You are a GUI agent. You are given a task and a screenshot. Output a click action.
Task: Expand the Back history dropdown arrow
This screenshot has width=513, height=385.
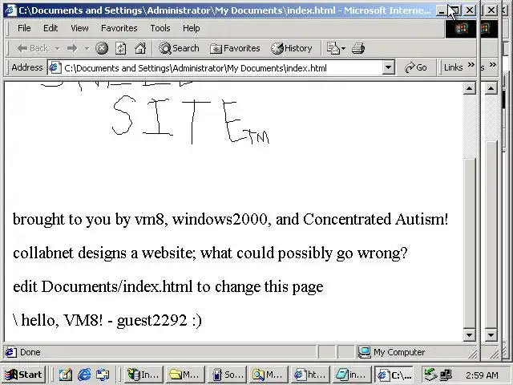click(58, 48)
